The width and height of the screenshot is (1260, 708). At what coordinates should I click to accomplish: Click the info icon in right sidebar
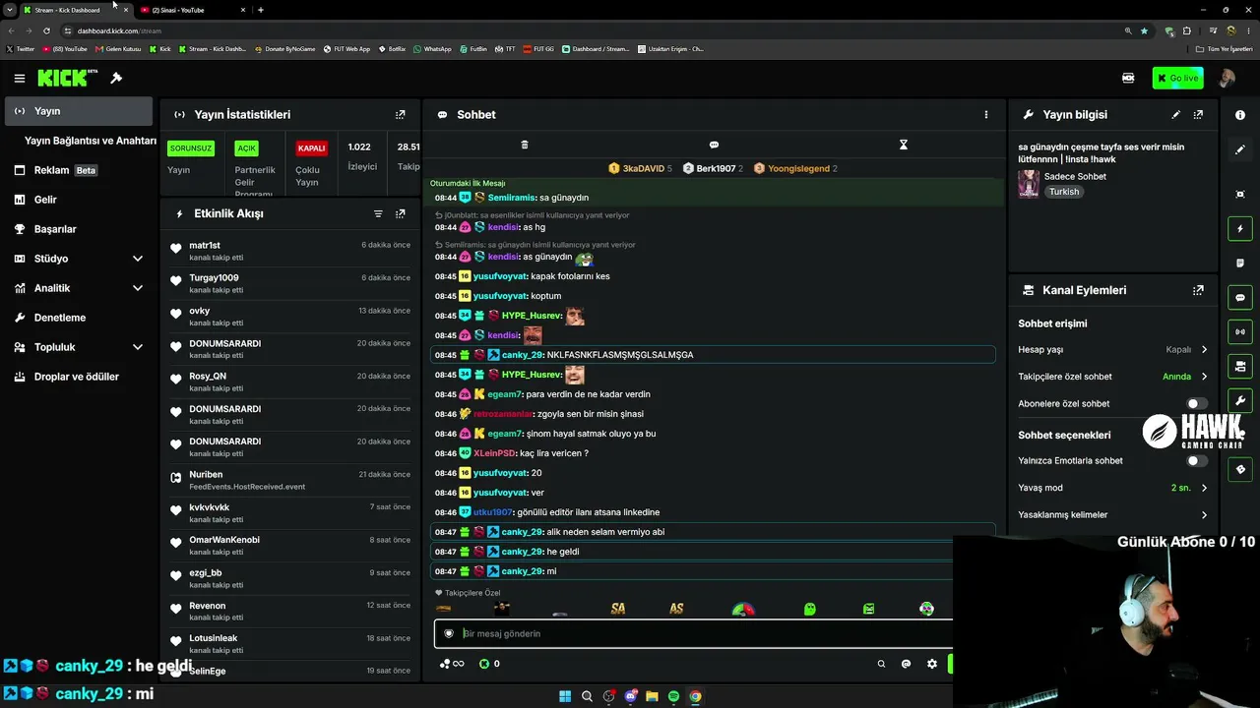1240,115
